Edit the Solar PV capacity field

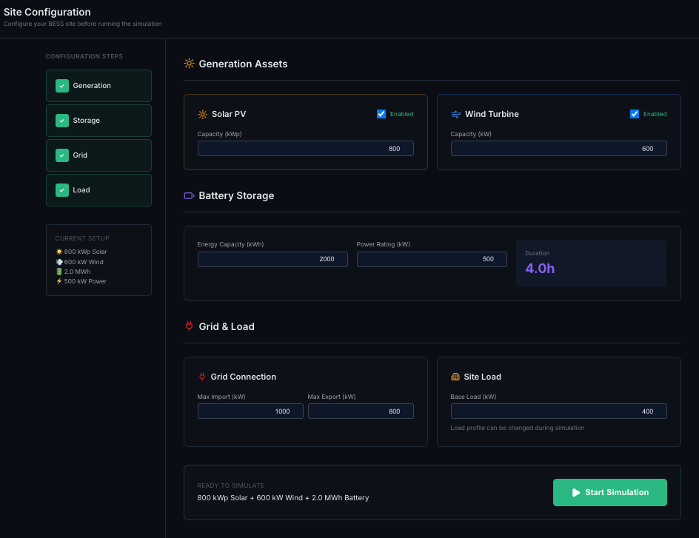pyautogui.click(x=305, y=149)
